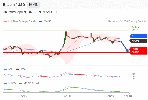Click the Research © 2026 Trading Central credit
The width and height of the screenshot is (148, 100).
coord(127,22)
